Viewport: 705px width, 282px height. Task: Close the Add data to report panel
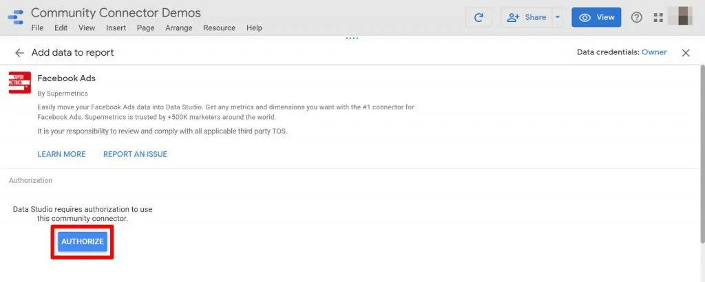click(x=686, y=53)
